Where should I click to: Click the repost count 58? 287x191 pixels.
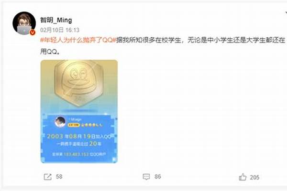(x=59, y=177)
